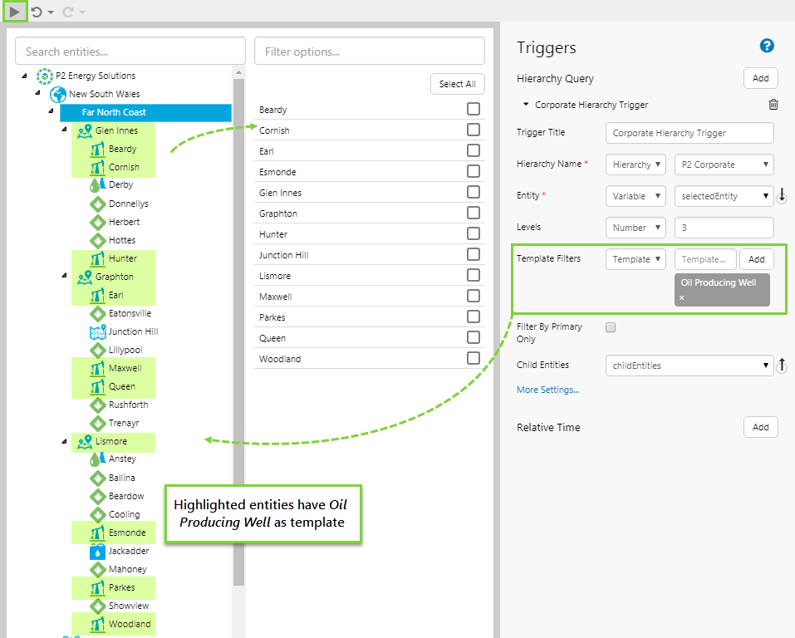The height and width of the screenshot is (638, 795).
Task: Check the Woodland checkbox in list
Action: pyautogui.click(x=473, y=359)
